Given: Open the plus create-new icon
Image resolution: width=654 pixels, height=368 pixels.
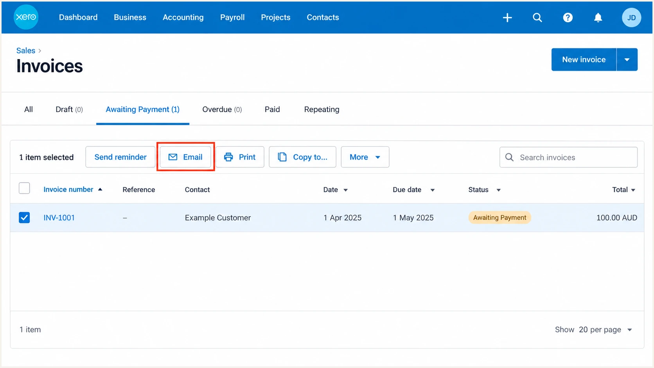Looking at the screenshot, I should pos(507,18).
